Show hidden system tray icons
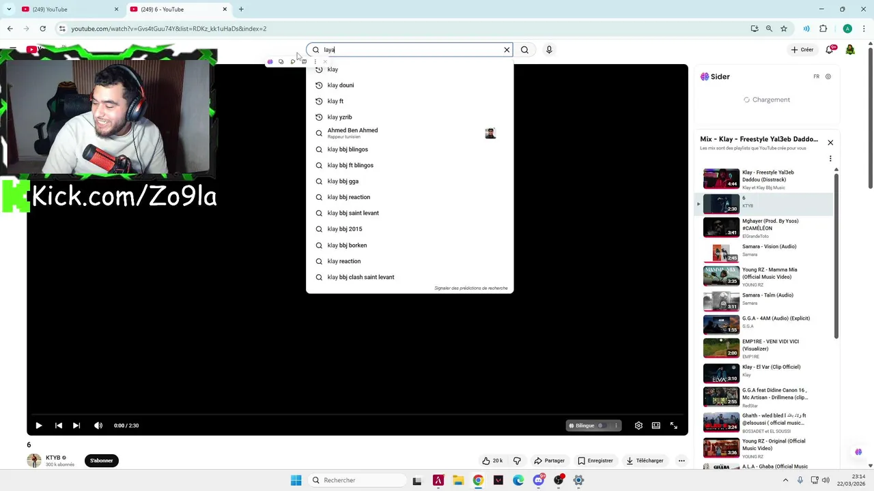Image resolution: width=874 pixels, height=491 pixels. click(x=785, y=480)
